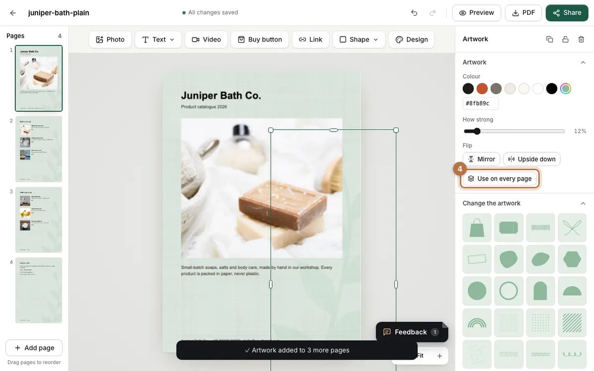Pick the diagonal stripes artwork
594x371 pixels.
coord(572,323)
